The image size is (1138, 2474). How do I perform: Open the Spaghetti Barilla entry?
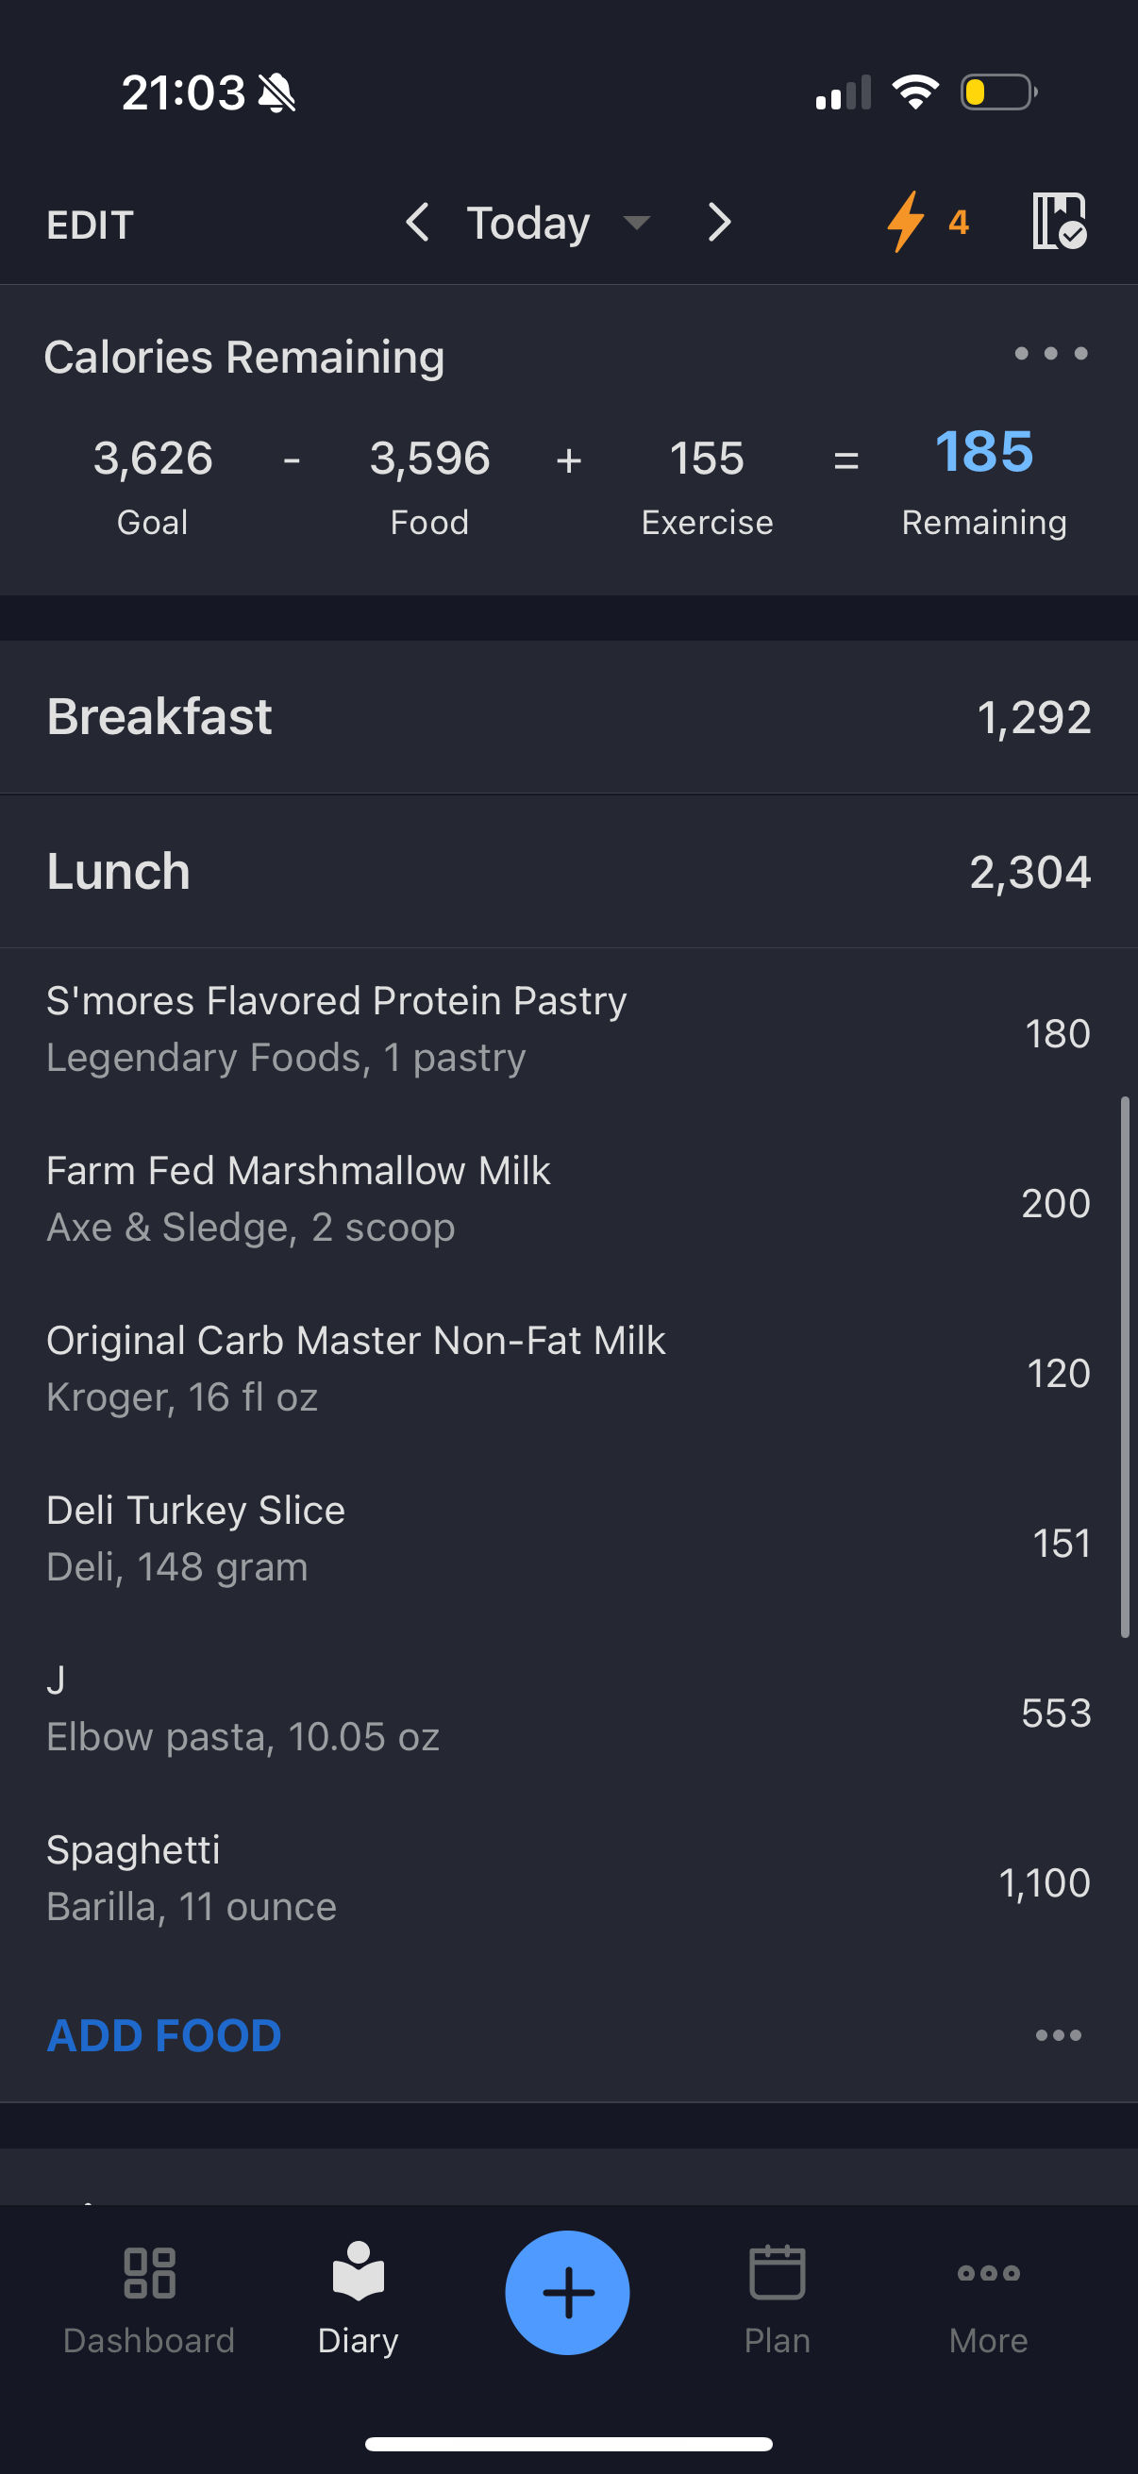(x=568, y=1878)
